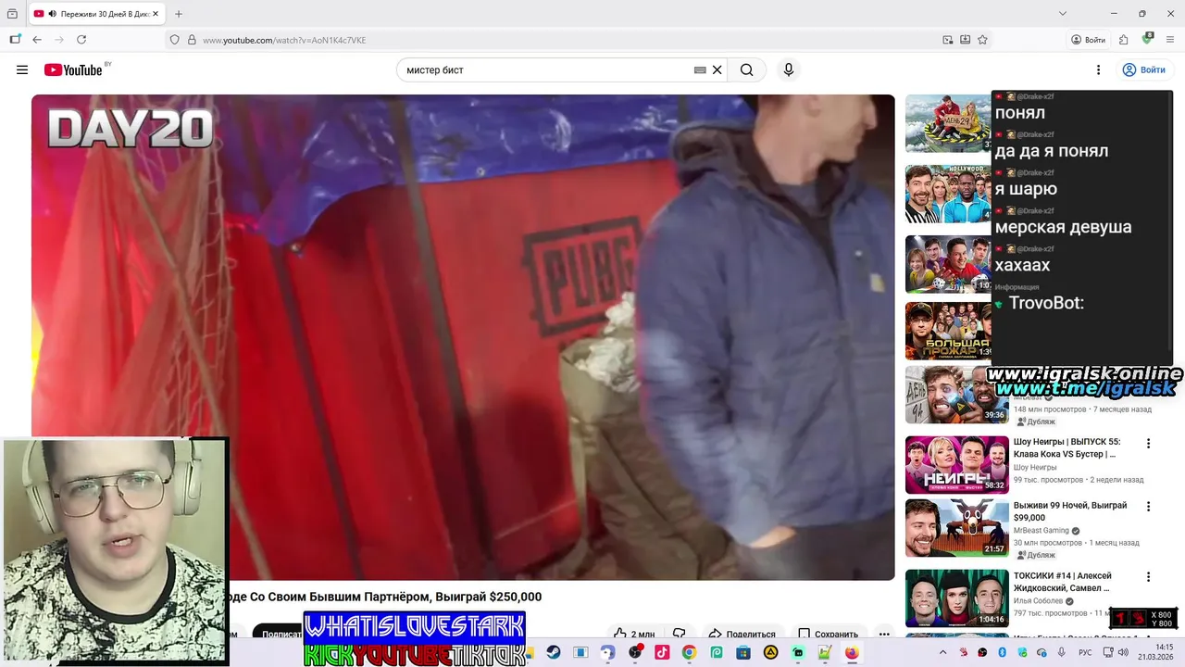The image size is (1185, 667).
Task: Open picture-in-picture from address bar
Action: (x=948, y=40)
